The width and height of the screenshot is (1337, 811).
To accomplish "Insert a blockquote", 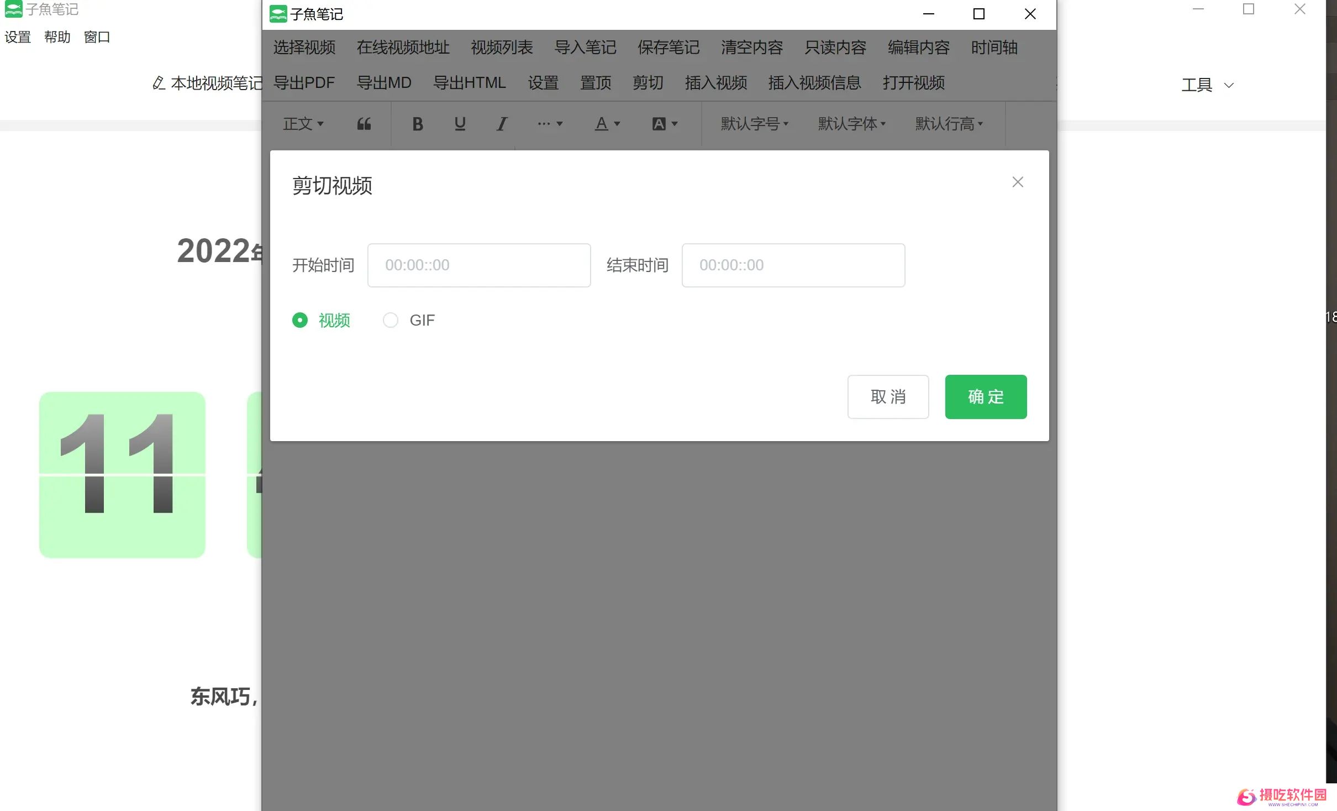I will [x=364, y=124].
